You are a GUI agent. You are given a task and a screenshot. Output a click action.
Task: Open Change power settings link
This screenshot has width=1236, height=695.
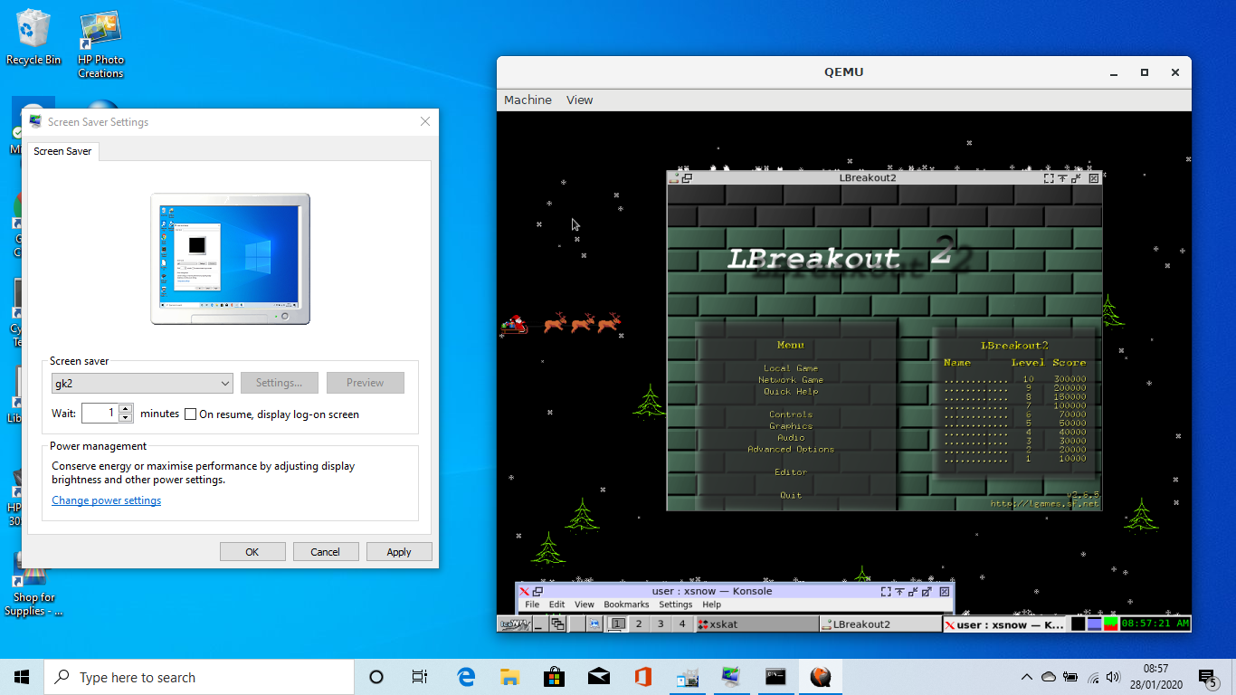click(x=107, y=500)
